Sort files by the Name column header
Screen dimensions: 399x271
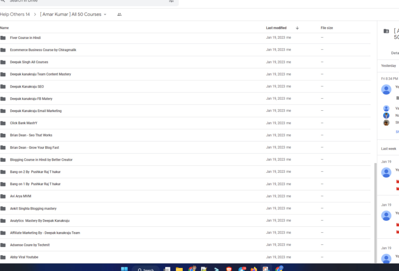point(4,28)
